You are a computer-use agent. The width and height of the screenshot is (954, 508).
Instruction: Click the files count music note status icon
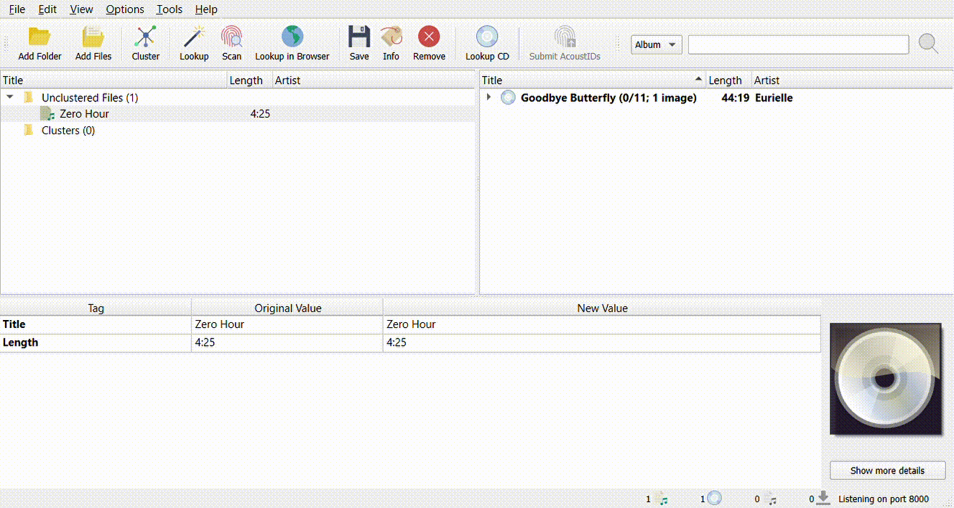pos(663,499)
